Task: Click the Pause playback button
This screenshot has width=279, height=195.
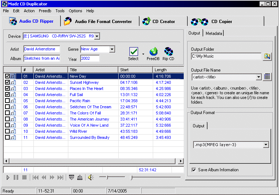Action: (x=16, y=177)
